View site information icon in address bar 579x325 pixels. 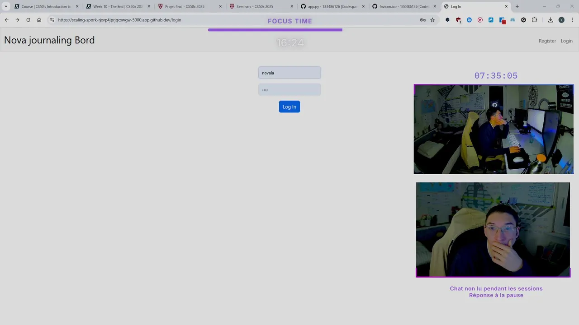(52, 20)
